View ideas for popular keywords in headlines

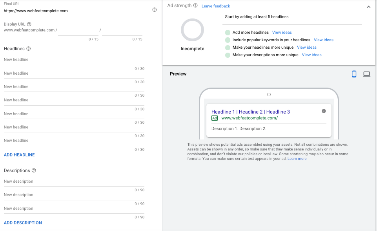324,40
